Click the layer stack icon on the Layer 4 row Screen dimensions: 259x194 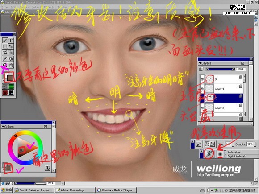coord(241,86)
